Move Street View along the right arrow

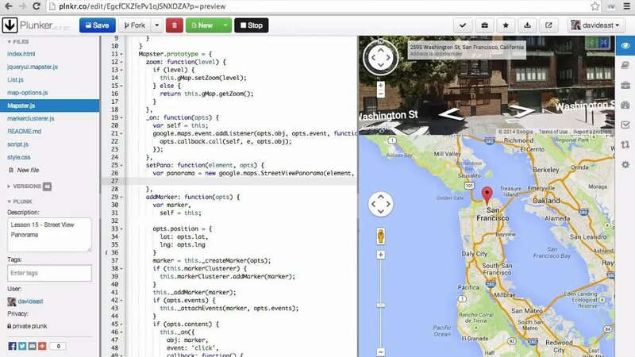pos(521,110)
